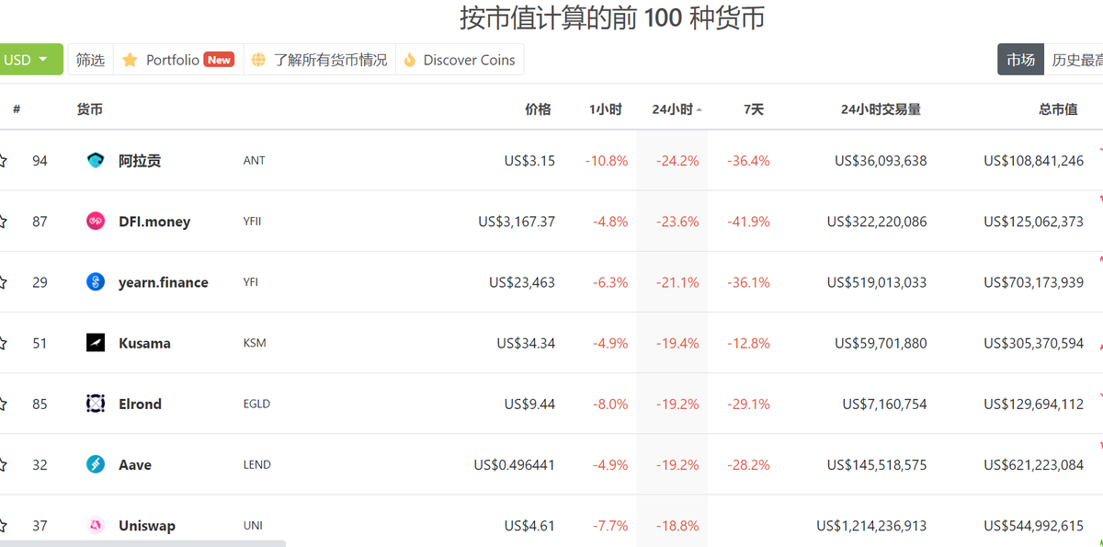The height and width of the screenshot is (547, 1103).
Task: Click the star icon beside Portfolio
Action: click(131, 59)
